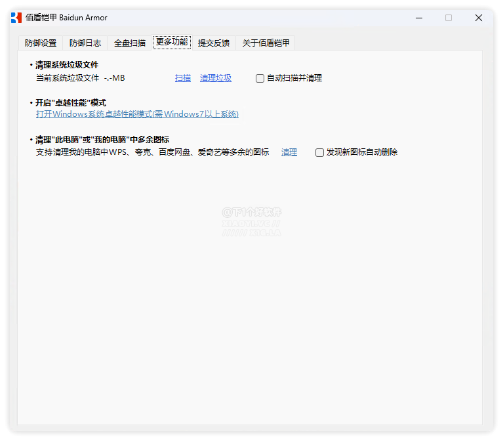Show the 关于佰盾铠甲 tab
The width and height of the screenshot is (503, 441).
point(266,43)
